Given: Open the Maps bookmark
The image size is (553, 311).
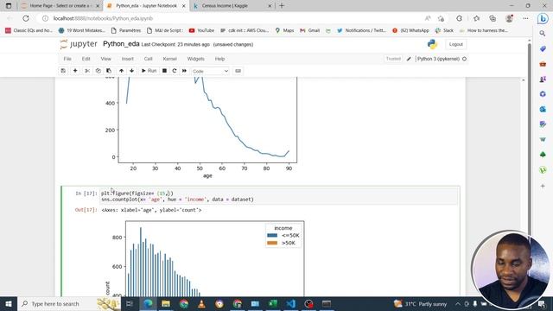Looking at the screenshot, I should [x=284, y=31].
